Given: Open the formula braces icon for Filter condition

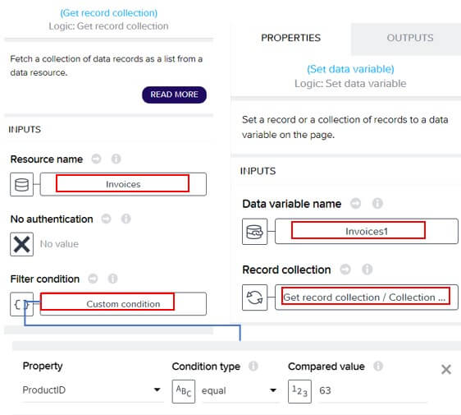Looking at the screenshot, I should pyautogui.click(x=22, y=304).
